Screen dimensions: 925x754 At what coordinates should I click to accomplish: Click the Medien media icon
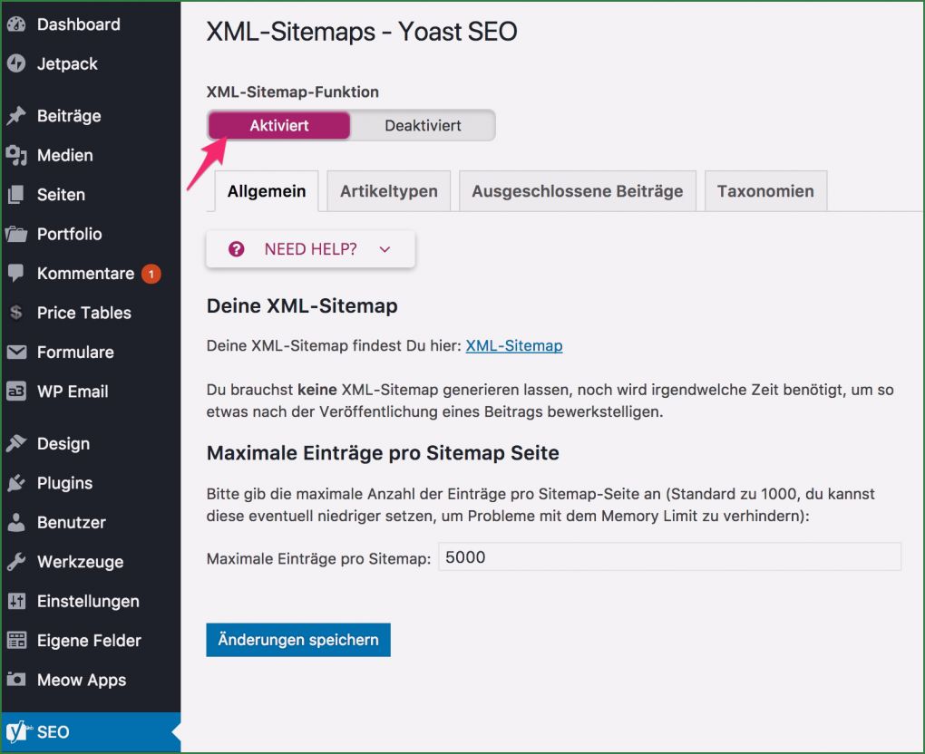click(15, 156)
